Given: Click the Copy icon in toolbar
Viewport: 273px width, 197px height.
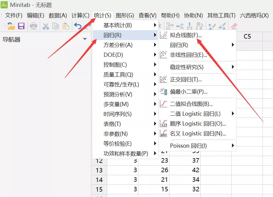Looking at the screenshot, I should [56, 26].
